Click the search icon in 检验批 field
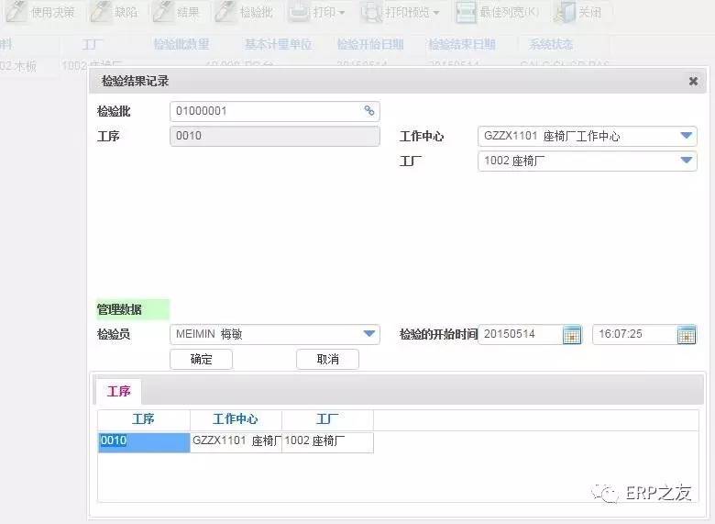Image resolution: width=715 pixels, height=524 pixels. tap(369, 111)
